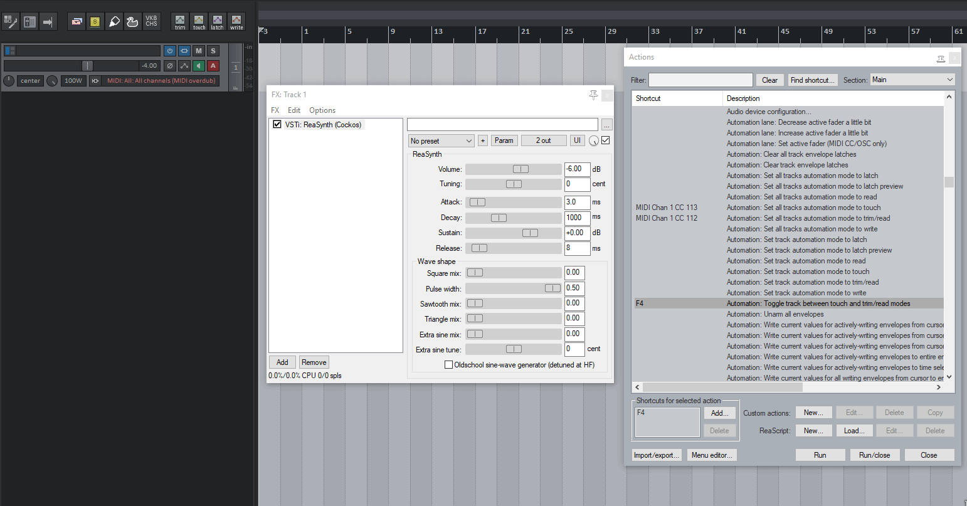Set automation mode with touch icon
Image resolution: width=967 pixels, height=506 pixels.
(199, 22)
